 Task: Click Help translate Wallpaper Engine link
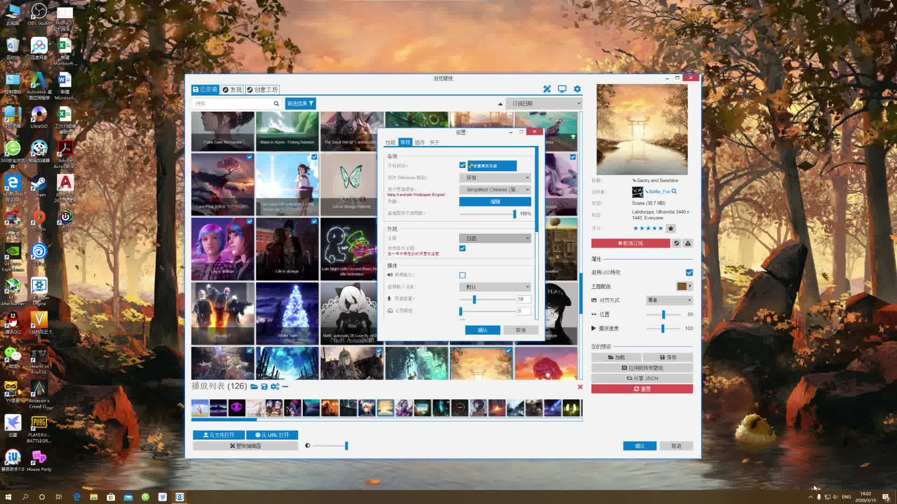pyautogui.click(x=416, y=195)
